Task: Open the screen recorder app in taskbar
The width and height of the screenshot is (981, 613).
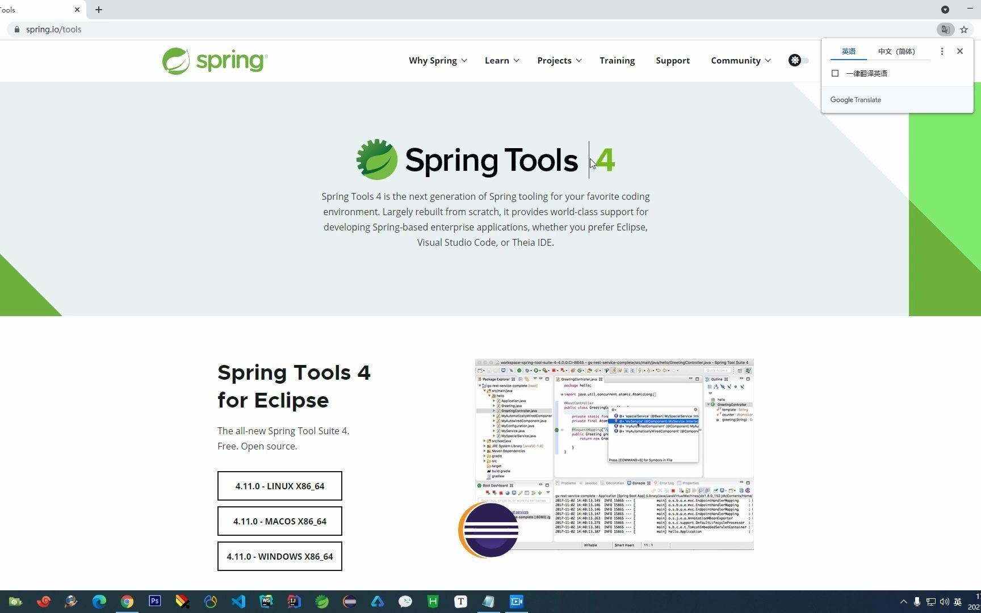Action: 517,602
